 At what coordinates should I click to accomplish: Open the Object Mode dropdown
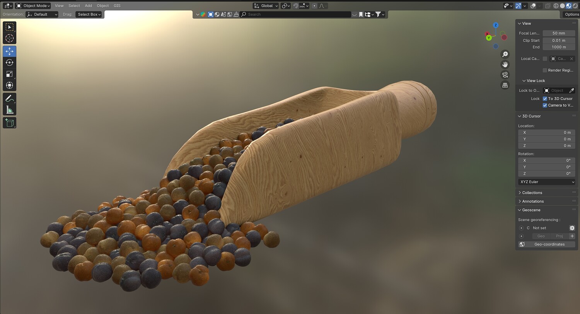tap(33, 6)
